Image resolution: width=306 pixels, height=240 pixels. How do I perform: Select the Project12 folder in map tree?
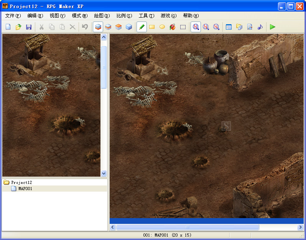(x=21, y=182)
